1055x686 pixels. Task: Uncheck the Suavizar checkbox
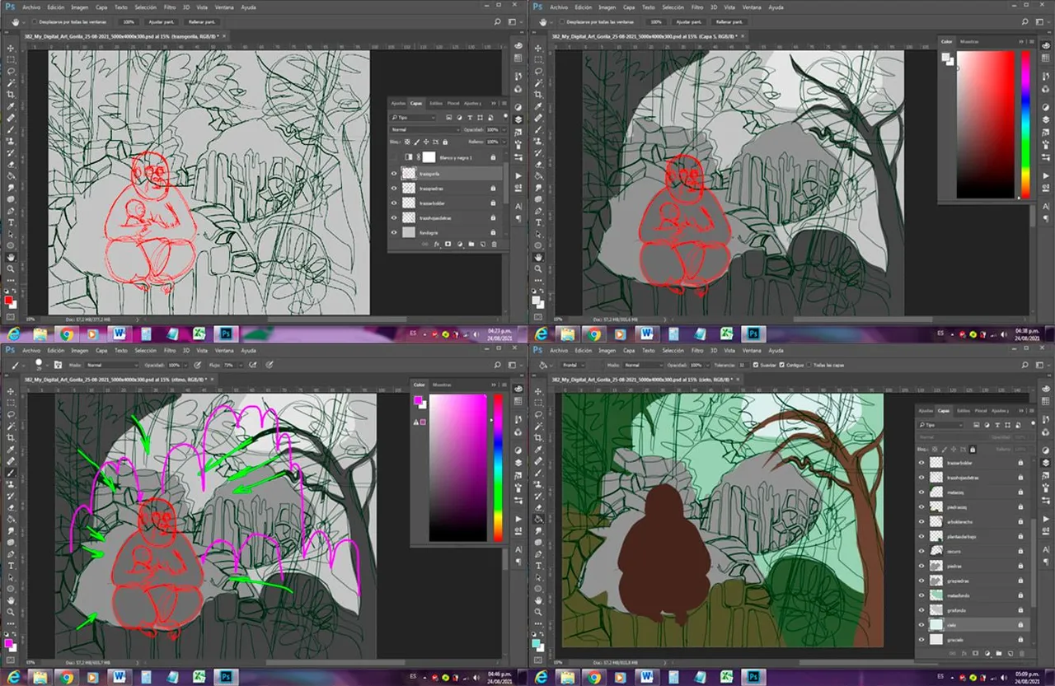(x=757, y=364)
